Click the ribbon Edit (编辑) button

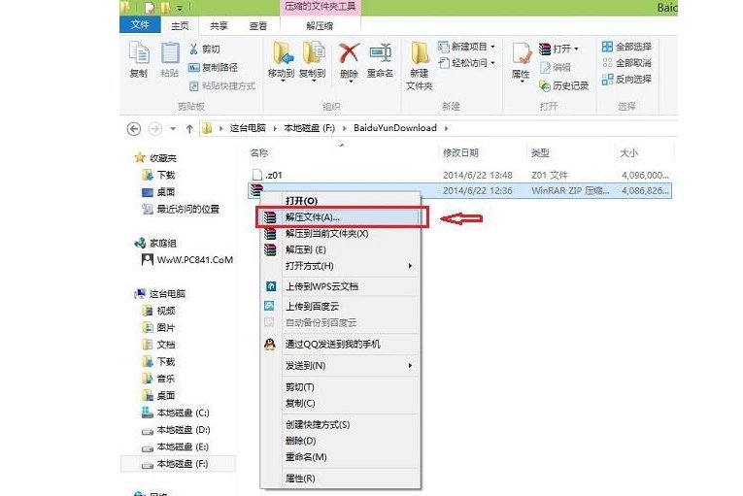(x=556, y=67)
